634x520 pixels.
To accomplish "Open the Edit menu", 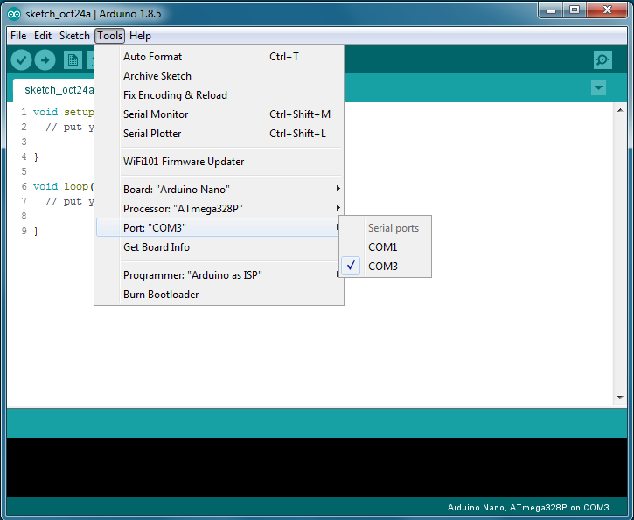I will click(43, 36).
